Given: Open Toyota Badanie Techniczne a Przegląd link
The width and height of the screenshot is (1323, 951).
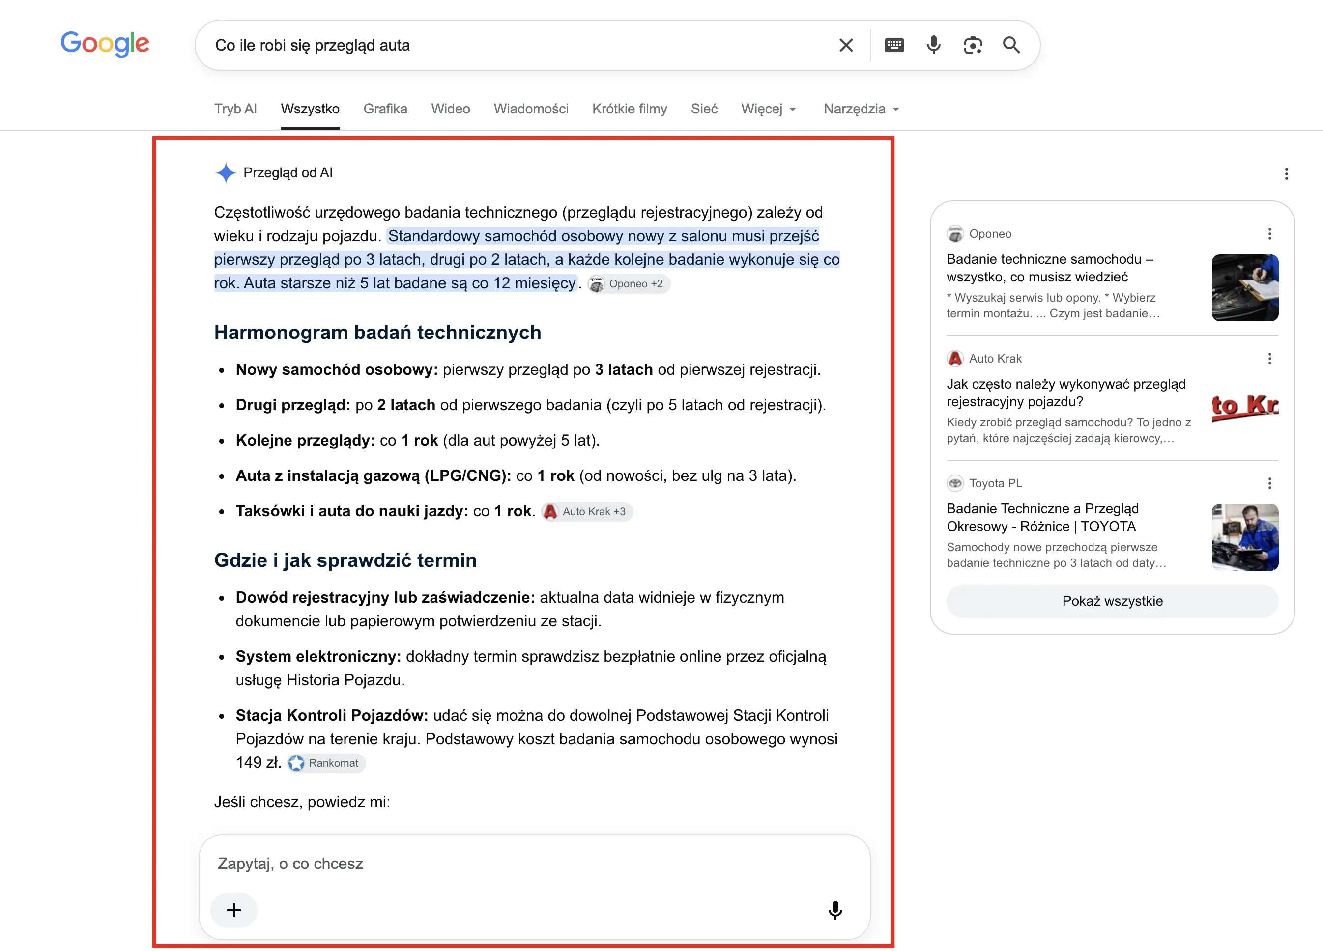Looking at the screenshot, I should pos(1042,517).
